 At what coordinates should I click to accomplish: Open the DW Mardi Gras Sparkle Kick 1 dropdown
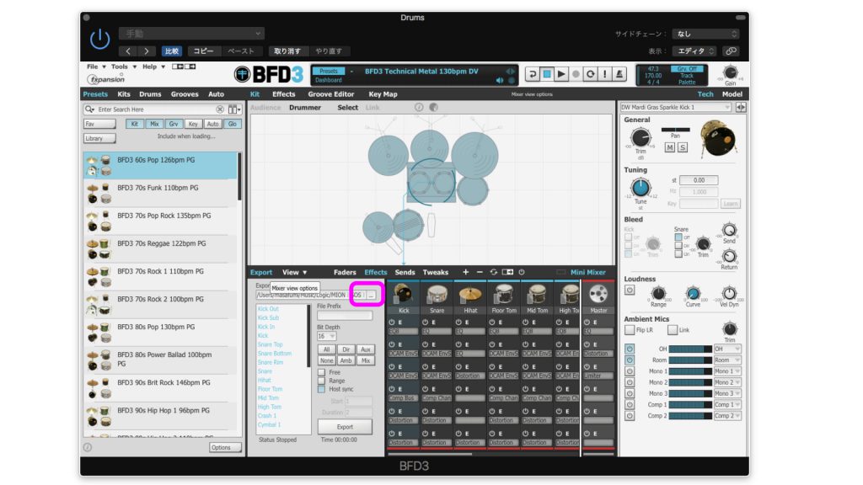pyautogui.click(x=676, y=107)
